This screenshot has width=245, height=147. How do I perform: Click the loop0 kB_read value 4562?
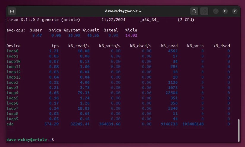point(173,51)
